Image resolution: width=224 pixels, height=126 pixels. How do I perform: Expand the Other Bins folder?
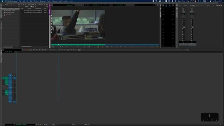(3, 14)
